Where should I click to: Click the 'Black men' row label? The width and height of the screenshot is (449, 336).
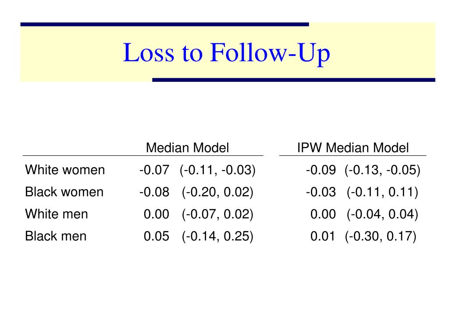tap(56, 236)
